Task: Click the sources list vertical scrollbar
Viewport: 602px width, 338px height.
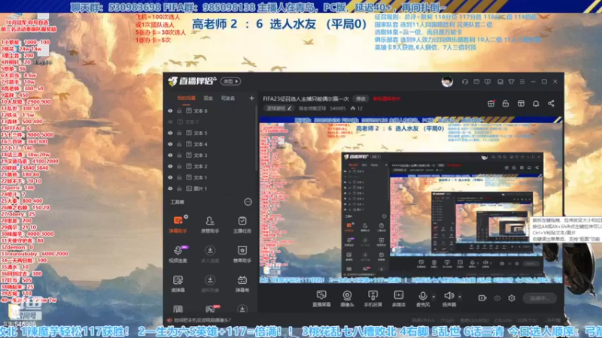Action: coord(256,138)
